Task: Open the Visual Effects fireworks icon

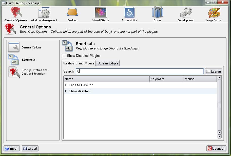Action: pyautogui.click(x=101, y=12)
